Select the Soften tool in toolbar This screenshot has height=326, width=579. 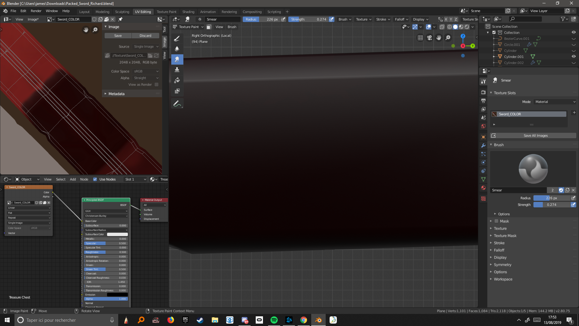(177, 49)
